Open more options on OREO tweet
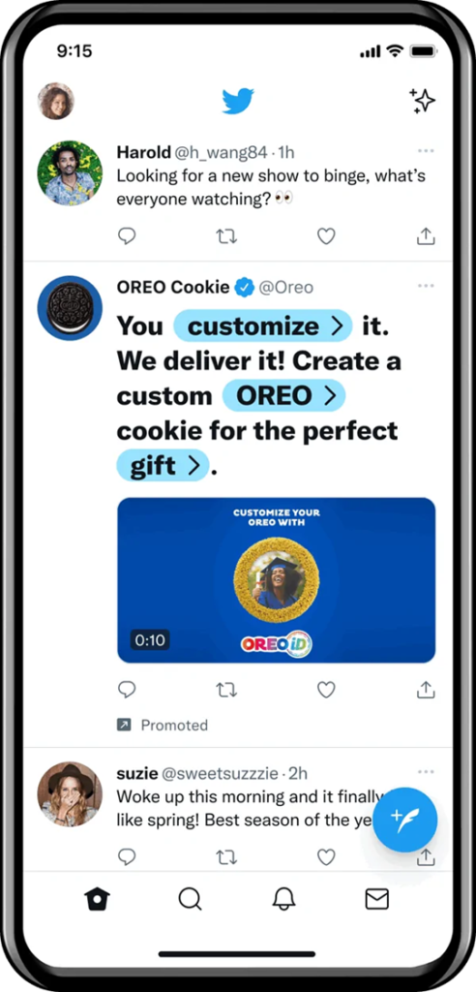This screenshot has width=476, height=992. click(x=426, y=286)
